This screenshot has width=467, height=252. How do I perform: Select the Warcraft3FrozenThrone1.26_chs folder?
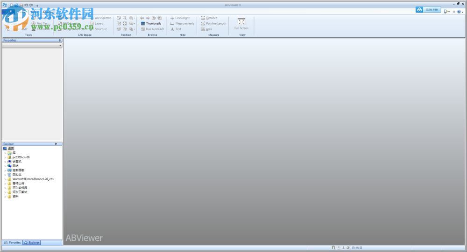click(33, 179)
